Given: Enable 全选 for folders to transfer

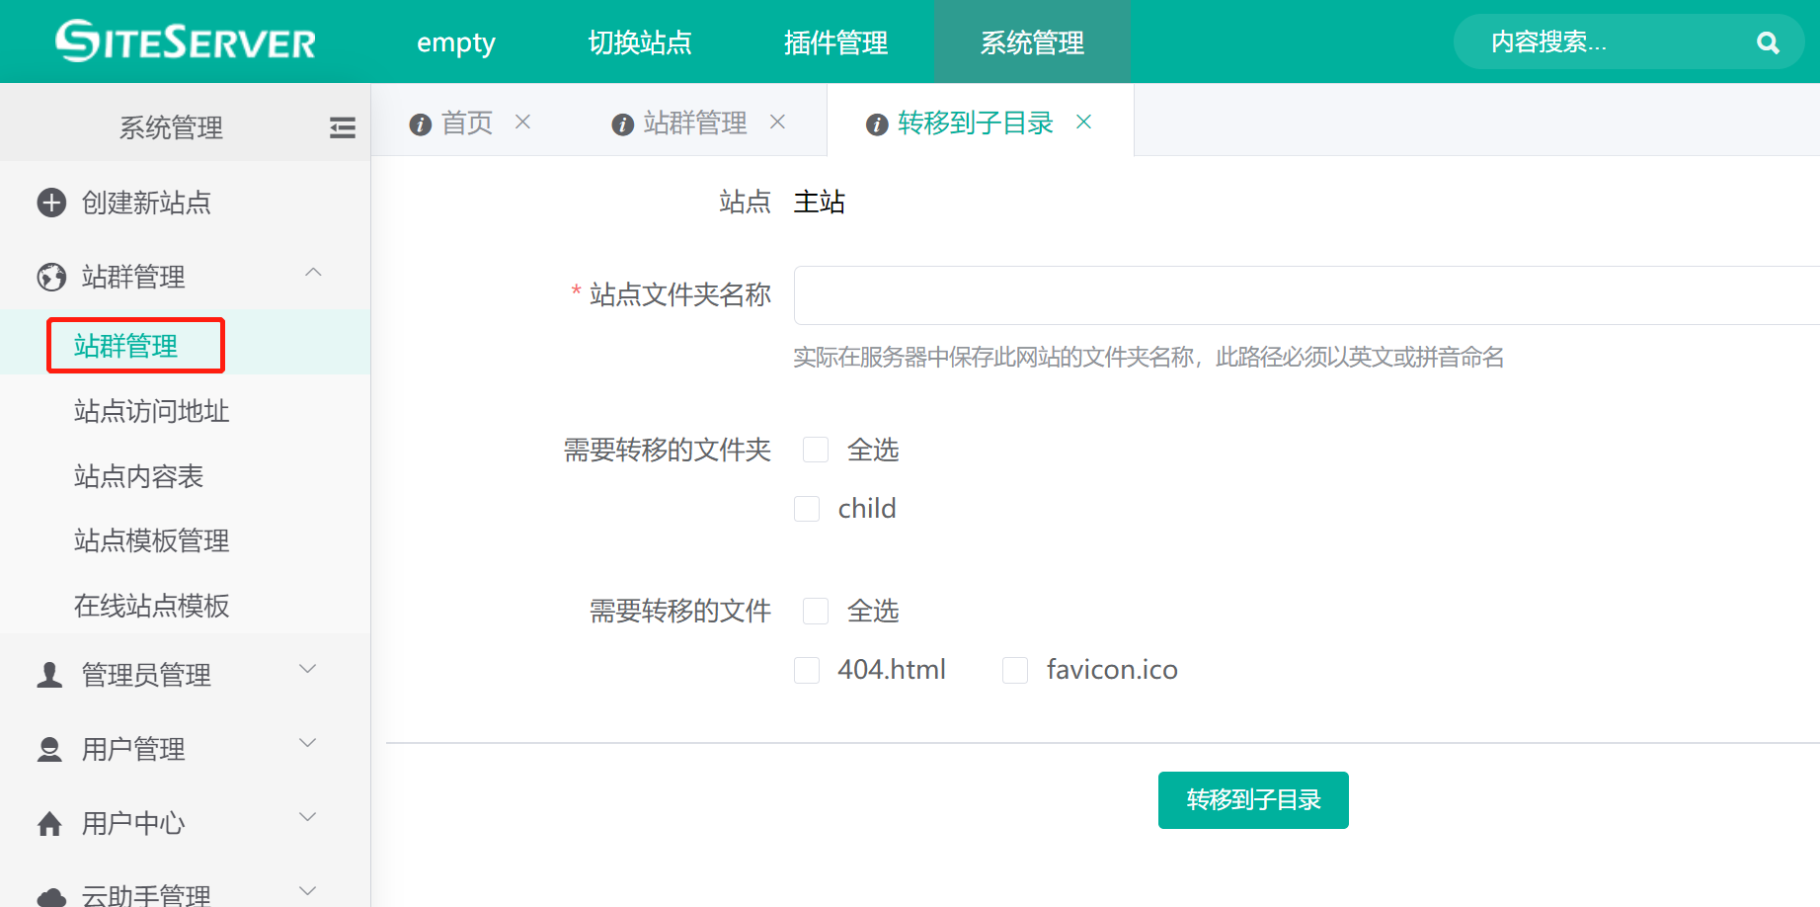Looking at the screenshot, I should tap(816, 450).
